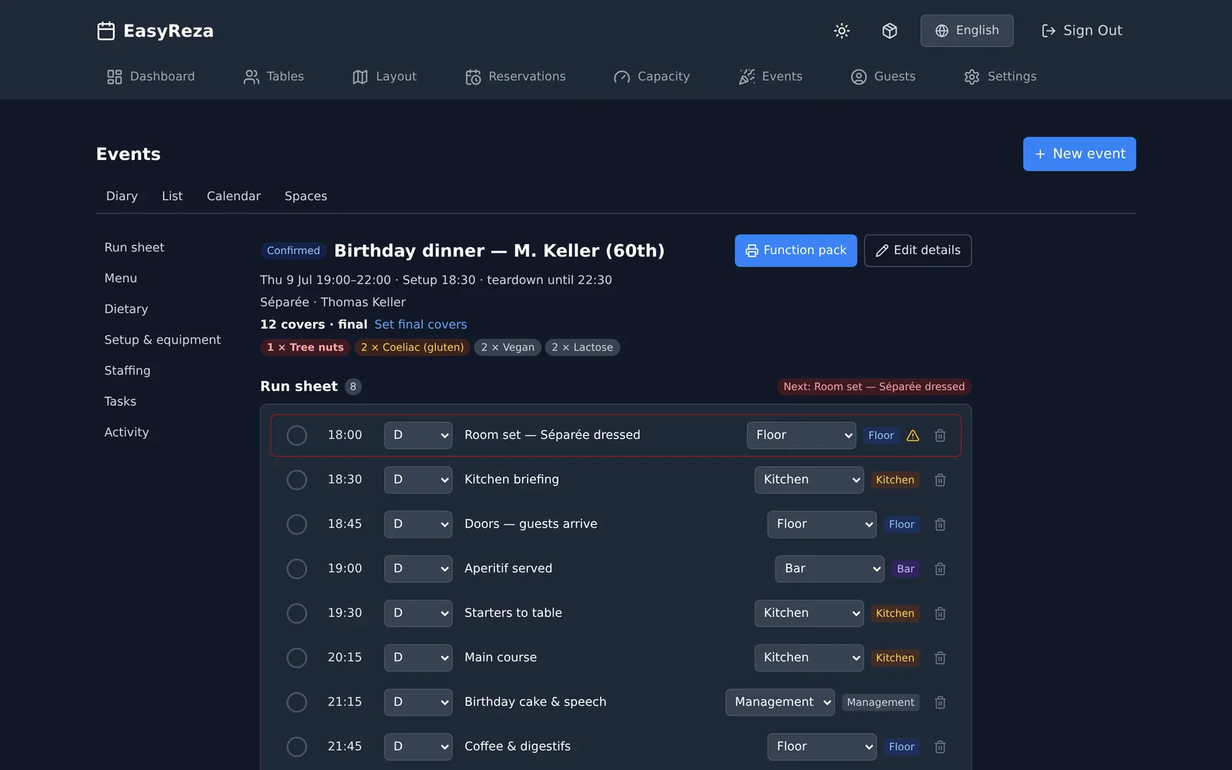The image size is (1232, 770).
Task: Delete the Starters to table row
Action: click(940, 614)
